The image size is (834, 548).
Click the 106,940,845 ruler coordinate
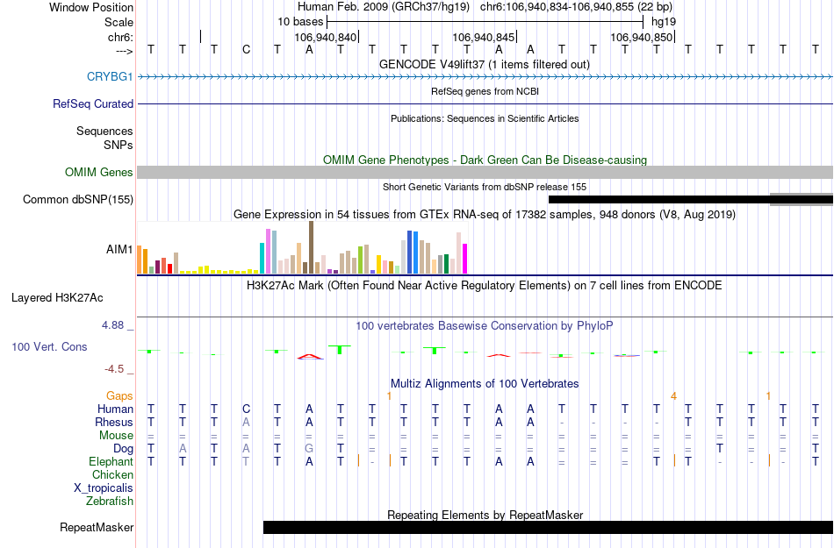point(483,37)
